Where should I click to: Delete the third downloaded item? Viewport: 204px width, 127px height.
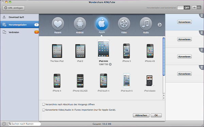(x=202, y=50)
